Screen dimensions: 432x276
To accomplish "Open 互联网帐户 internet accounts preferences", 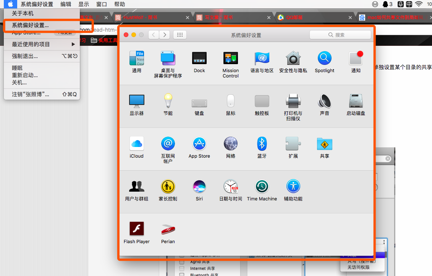I will pos(168,150).
